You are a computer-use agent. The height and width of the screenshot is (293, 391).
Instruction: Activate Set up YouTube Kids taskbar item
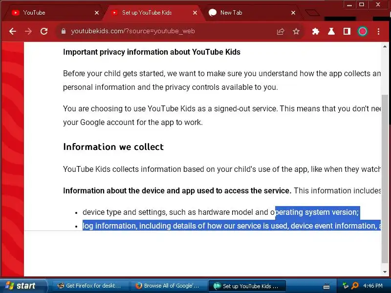click(x=247, y=286)
